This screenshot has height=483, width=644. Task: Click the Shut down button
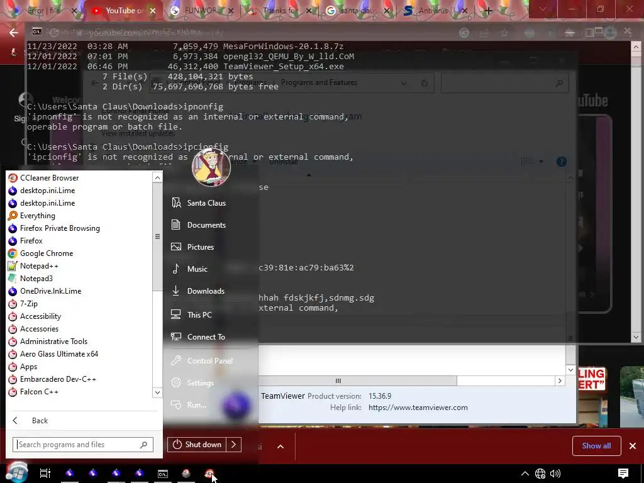[197, 445]
